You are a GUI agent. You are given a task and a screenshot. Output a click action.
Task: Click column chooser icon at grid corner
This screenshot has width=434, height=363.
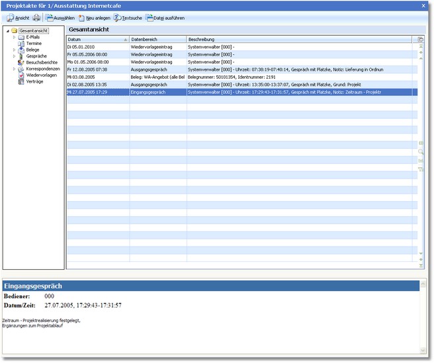coord(421,40)
